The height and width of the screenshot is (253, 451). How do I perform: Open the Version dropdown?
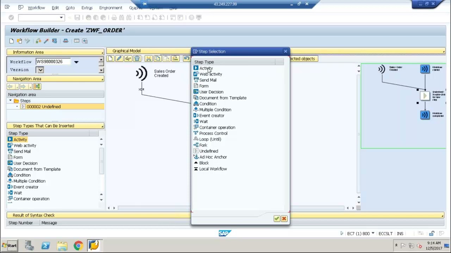pyautogui.click(x=40, y=70)
